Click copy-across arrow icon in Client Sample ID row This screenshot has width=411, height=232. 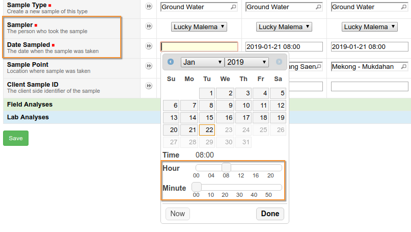coord(149,86)
